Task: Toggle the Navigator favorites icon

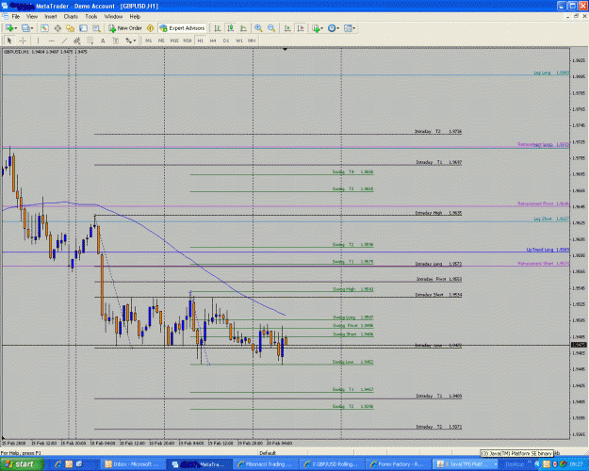Action: pos(71,28)
